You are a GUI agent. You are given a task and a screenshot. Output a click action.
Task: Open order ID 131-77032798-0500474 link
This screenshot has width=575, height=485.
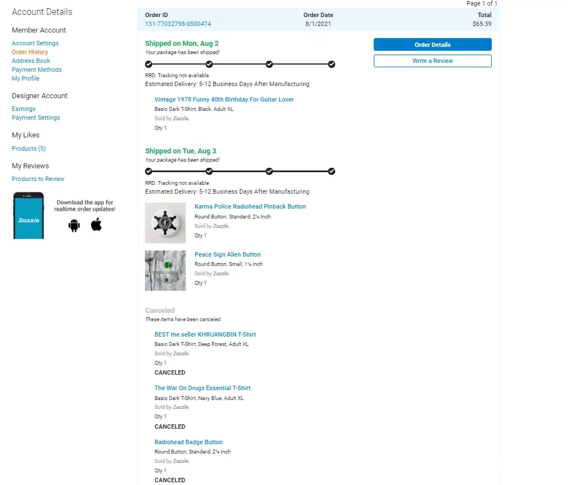pyautogui.click(x=178, y=24)
